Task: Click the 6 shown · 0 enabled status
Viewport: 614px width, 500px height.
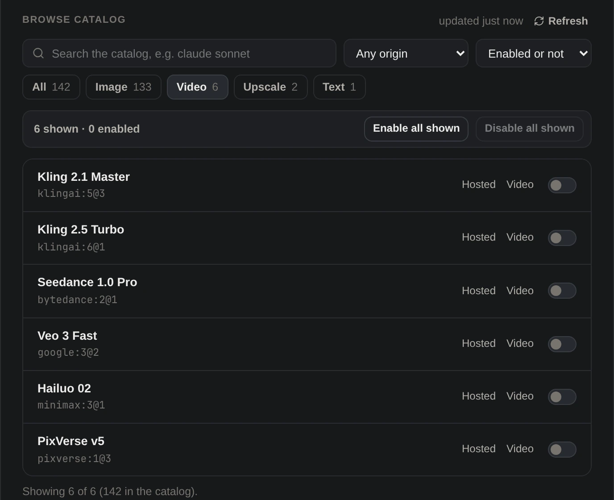Action: pyautogui.click(x=87, y=129)
